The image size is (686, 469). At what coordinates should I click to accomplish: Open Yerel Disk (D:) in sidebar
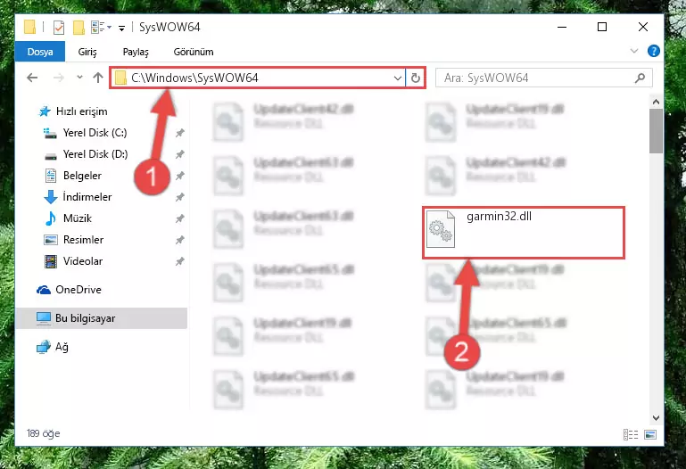95,154
